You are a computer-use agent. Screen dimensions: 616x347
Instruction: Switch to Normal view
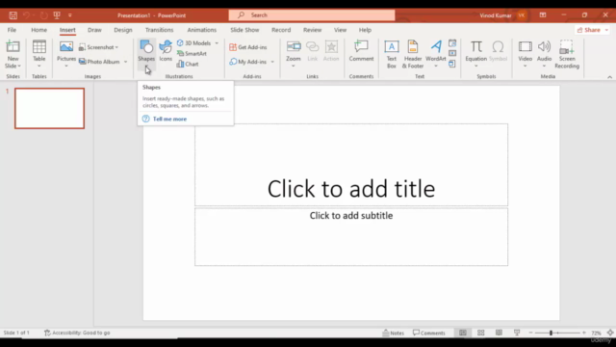click(x=463, y=333)
